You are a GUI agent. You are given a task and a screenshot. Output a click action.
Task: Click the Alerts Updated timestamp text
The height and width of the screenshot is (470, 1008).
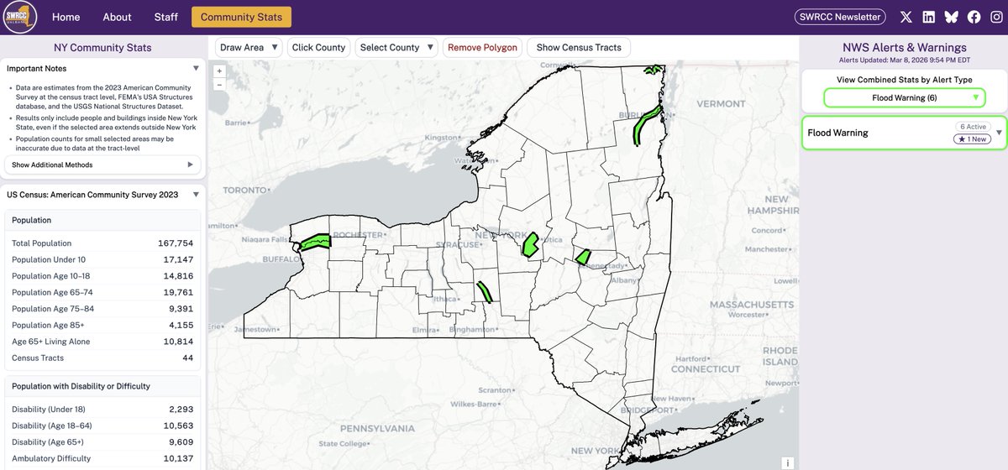click(x=904, y=60)
